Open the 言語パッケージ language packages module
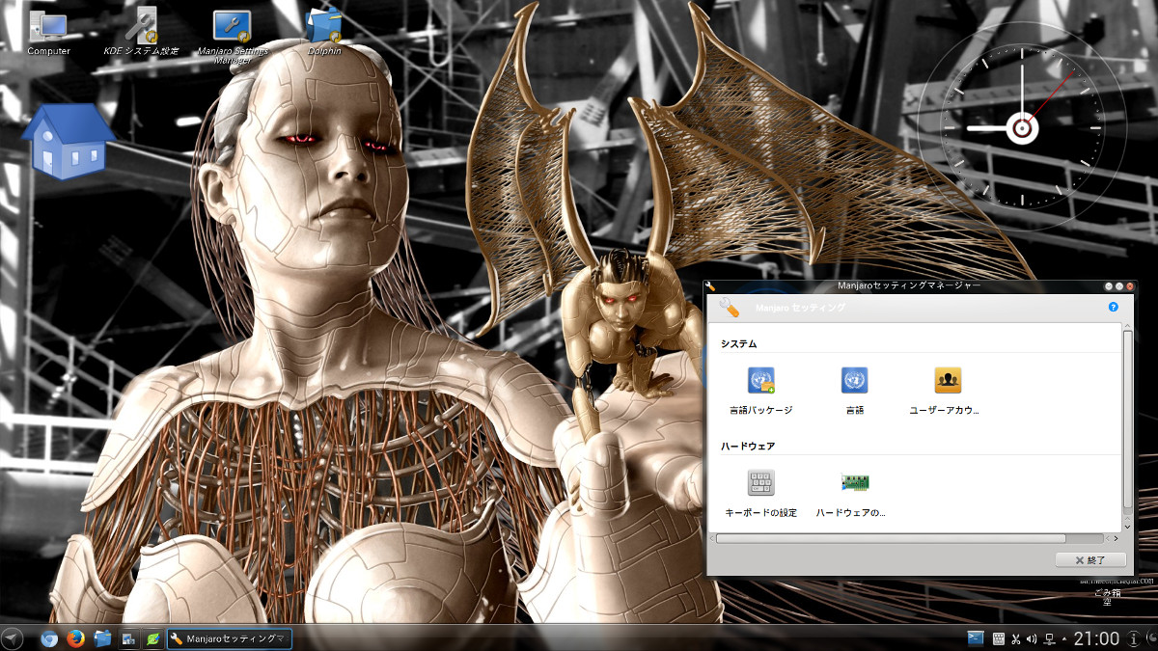The width and height of the screenshot is (1158, 651). point(760,391)
